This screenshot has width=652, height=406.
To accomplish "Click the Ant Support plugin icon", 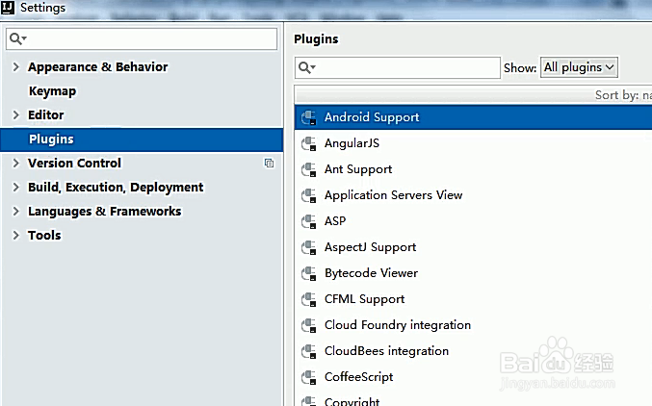I will click(x=309, y=169).
